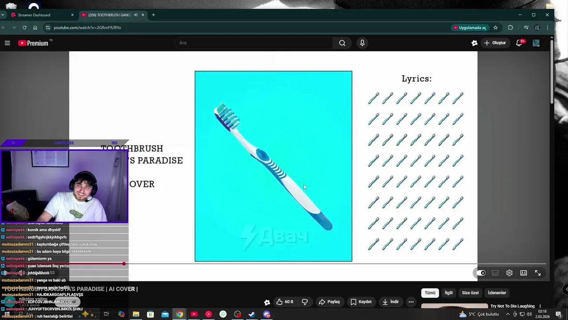568x320 pixels.
Task: Open Microsoft Store from taskbar
Action: click(x=150, y=314)
